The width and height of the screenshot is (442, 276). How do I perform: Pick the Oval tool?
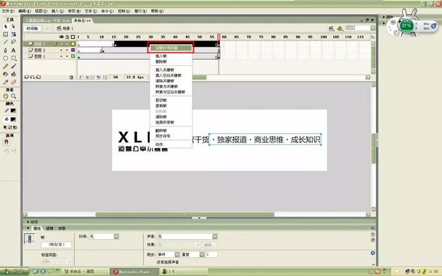click(x=6, y=58)
